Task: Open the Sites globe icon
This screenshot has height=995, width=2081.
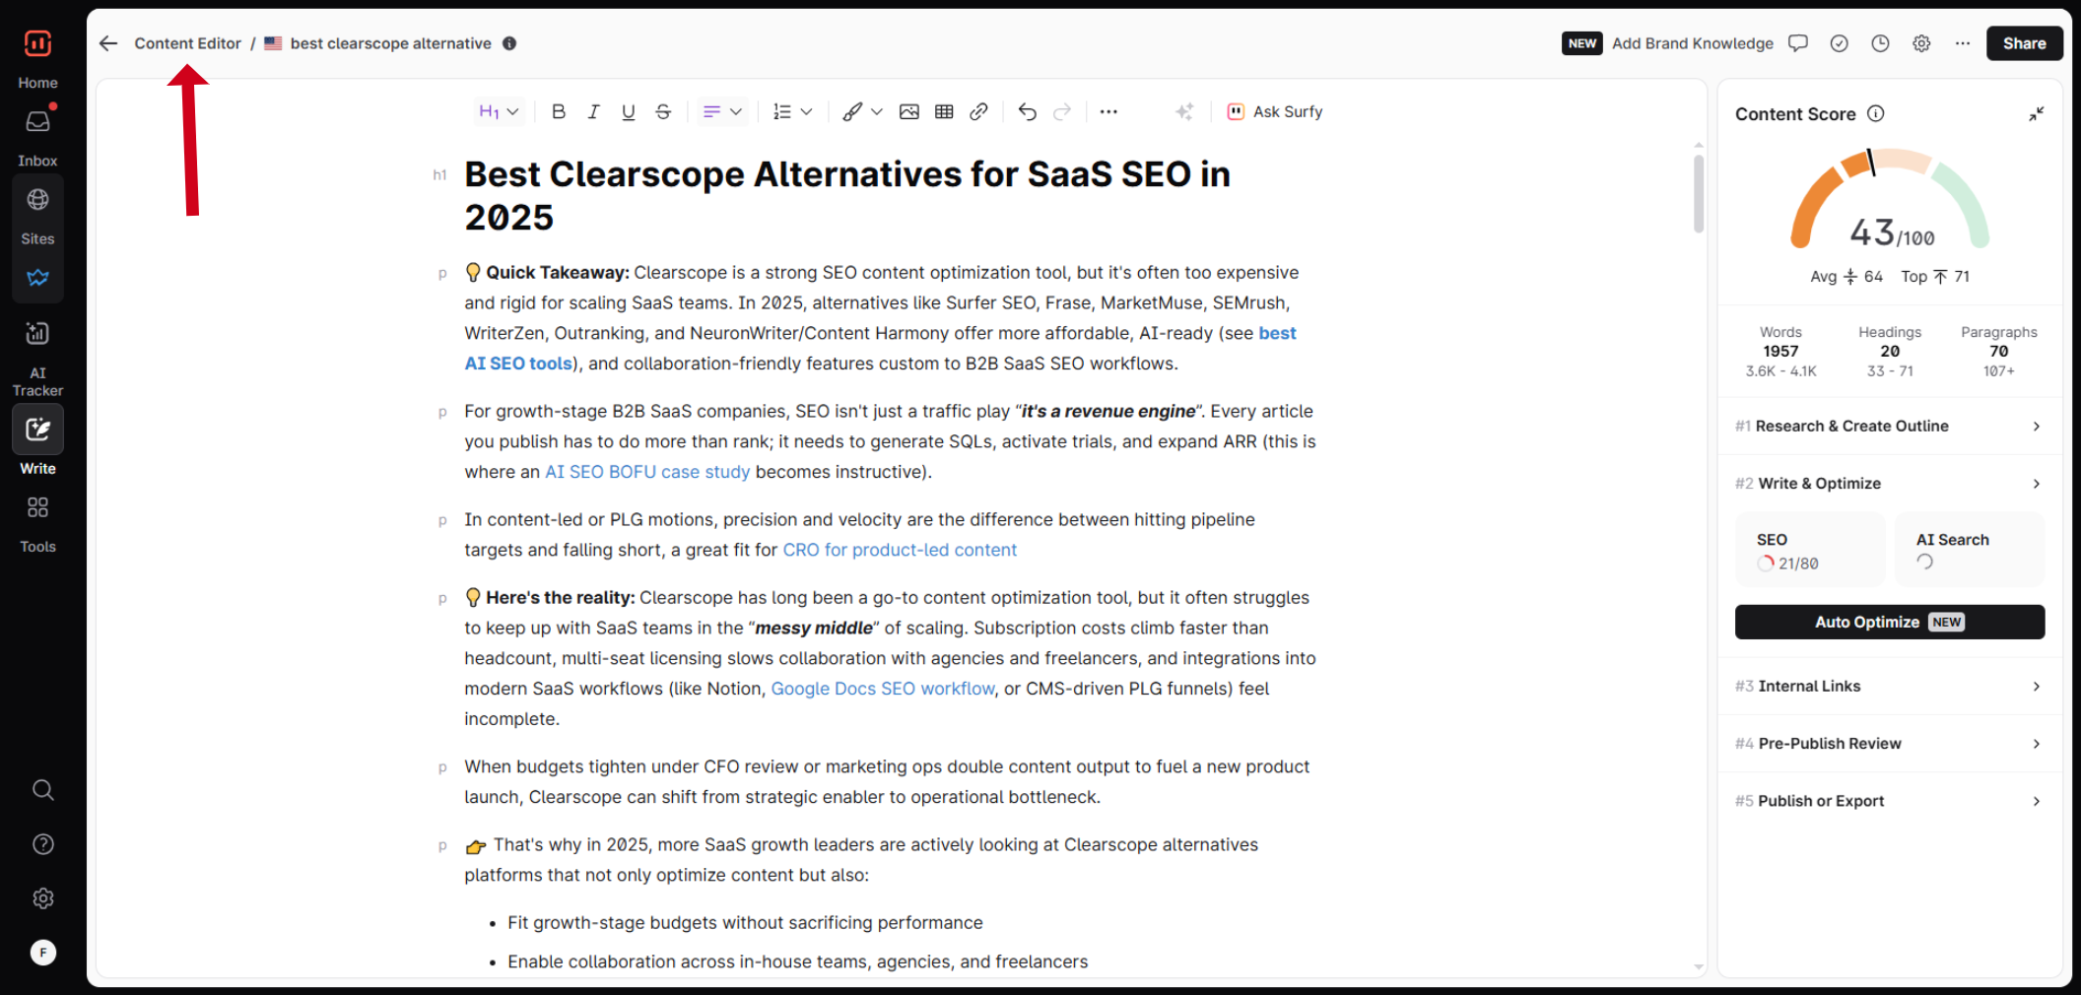Action: 37,200
